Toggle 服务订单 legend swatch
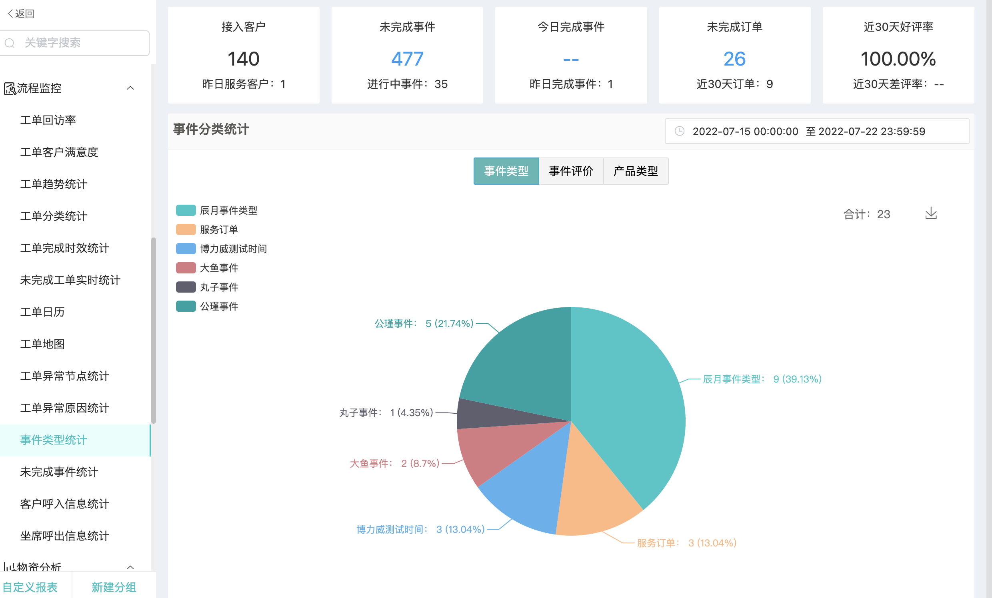Screen dimensions: 992x598 (186, 229)
